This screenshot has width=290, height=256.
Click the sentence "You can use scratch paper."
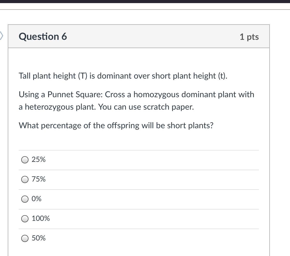pyautogui.click(x=146, y=107)
